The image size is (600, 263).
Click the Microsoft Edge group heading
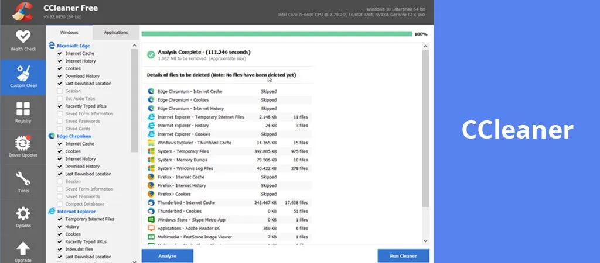[x=73, y=46]
